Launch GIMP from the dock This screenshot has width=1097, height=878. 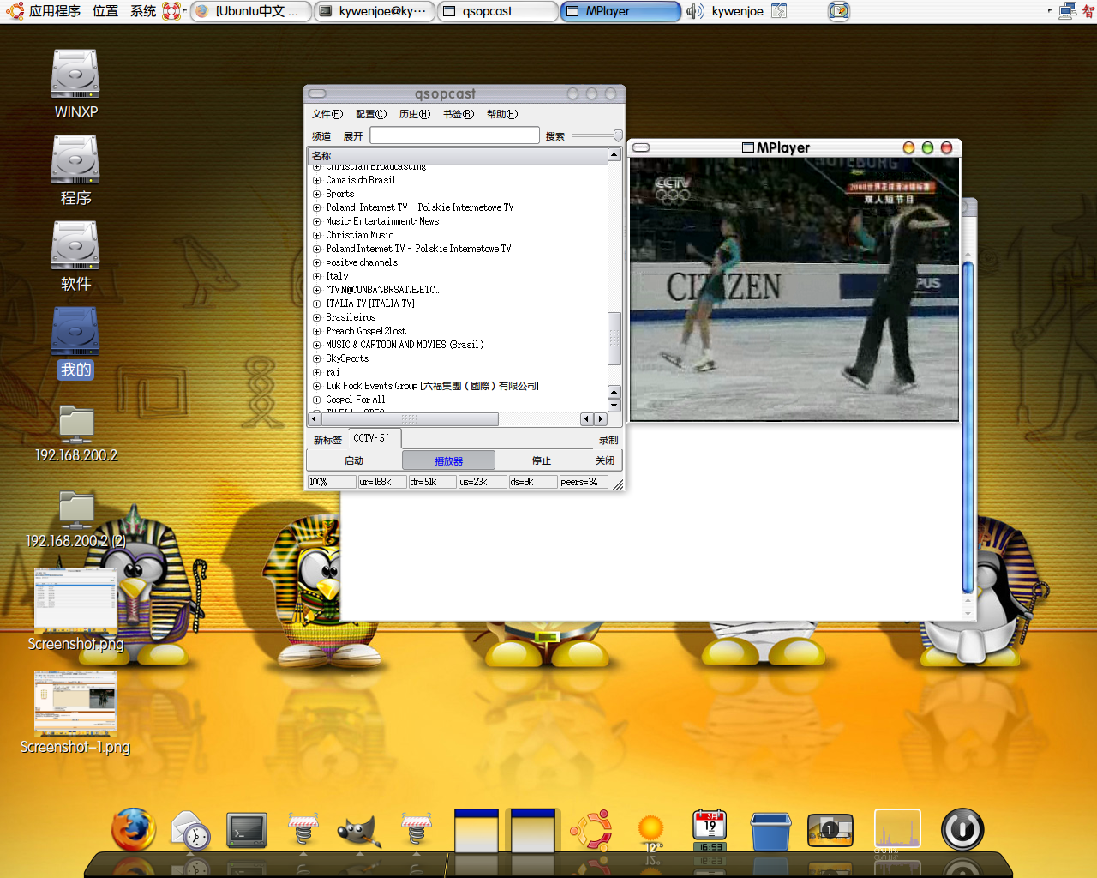click(x=359, y=830)
